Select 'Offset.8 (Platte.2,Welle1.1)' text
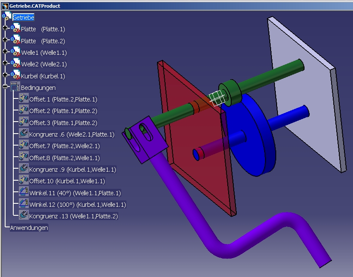The height and width of the screenshot is (277, 353). point(65,158)
